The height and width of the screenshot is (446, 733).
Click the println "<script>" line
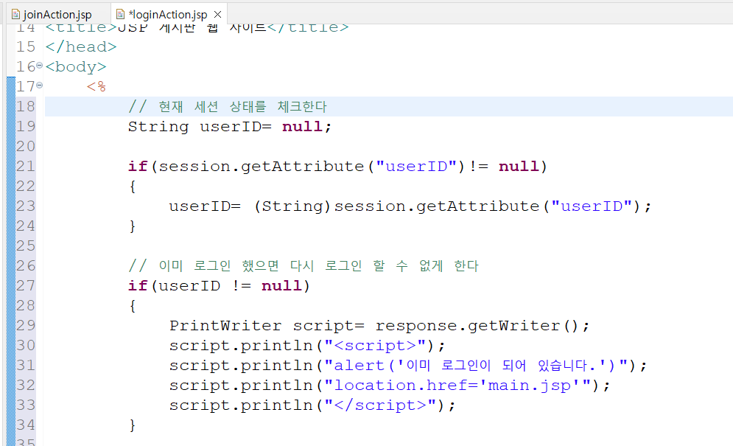point(307,346)
